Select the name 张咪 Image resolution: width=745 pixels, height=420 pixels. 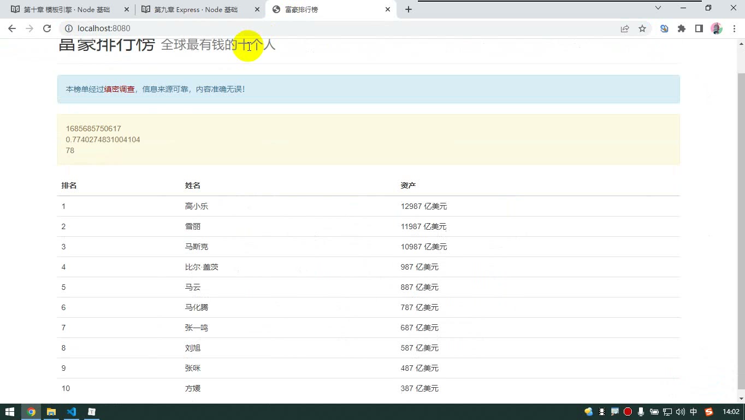click(x=193, y=368)
